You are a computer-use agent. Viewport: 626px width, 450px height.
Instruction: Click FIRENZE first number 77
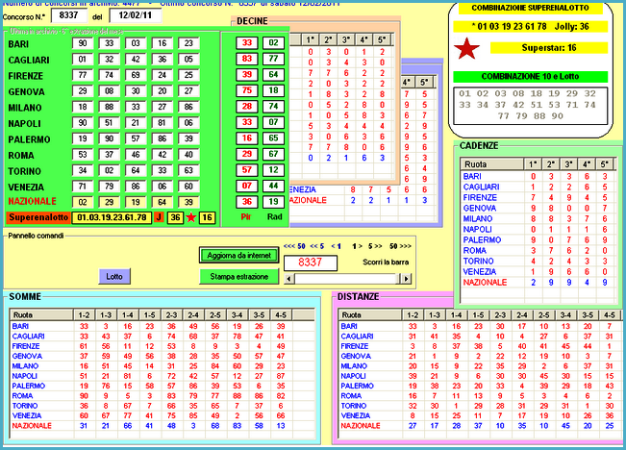click(83, 75)
